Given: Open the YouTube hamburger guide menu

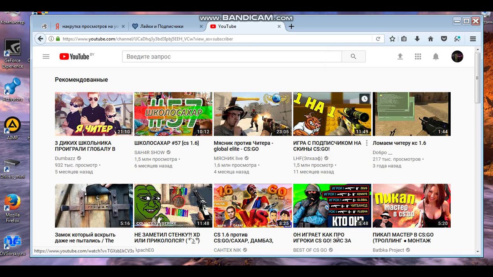Looking at the screenshot, I should pos(46,57).
